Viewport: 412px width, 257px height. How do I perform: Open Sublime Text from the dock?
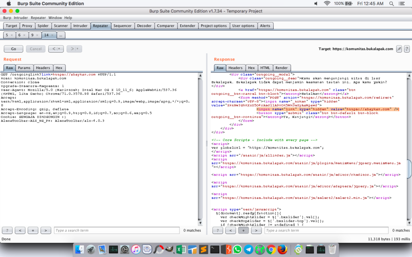204,249
